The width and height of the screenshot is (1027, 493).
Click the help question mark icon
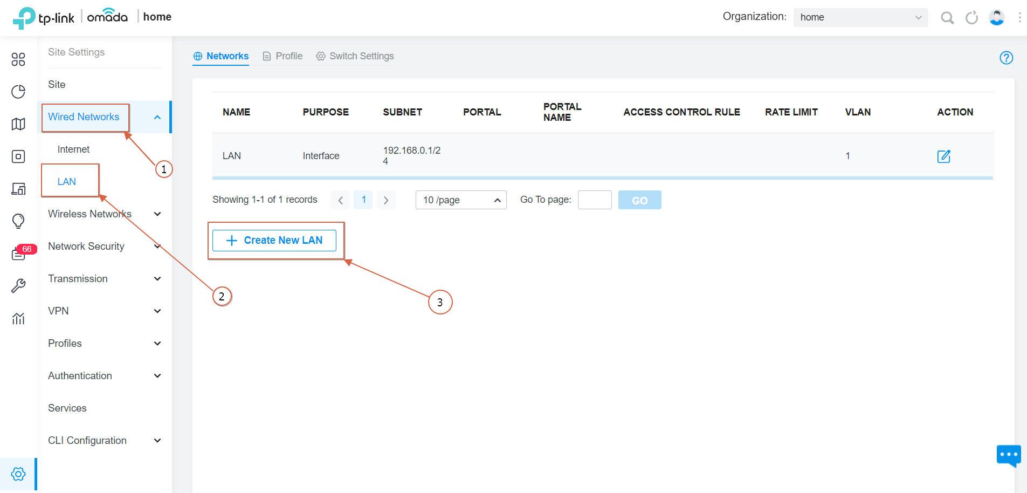point(1007,58)
